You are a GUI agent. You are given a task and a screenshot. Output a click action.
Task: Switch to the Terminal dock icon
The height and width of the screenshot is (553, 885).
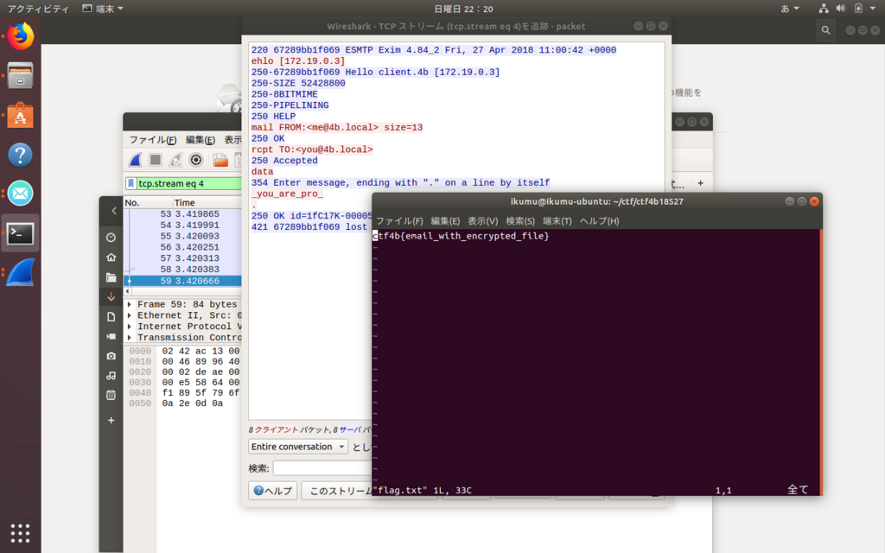21,233
